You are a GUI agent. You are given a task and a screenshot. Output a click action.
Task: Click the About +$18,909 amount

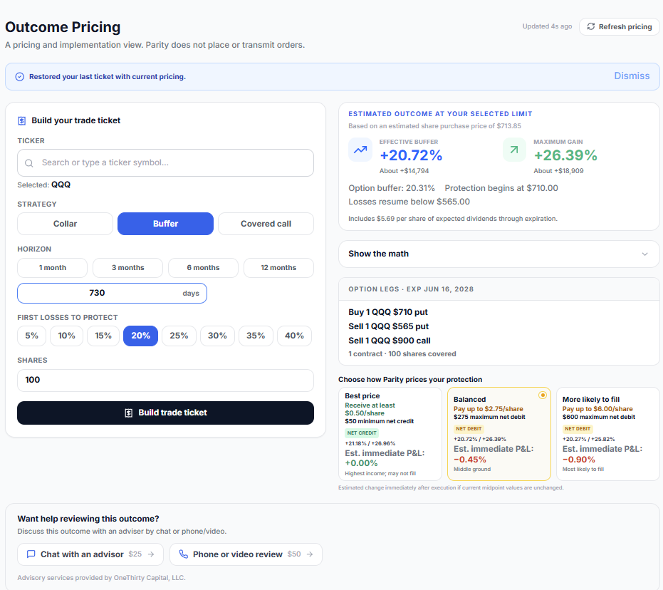pyautogui.click(x=558, y=171)
